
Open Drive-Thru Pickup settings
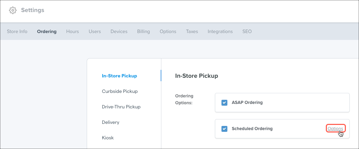(x=121, y=107)
